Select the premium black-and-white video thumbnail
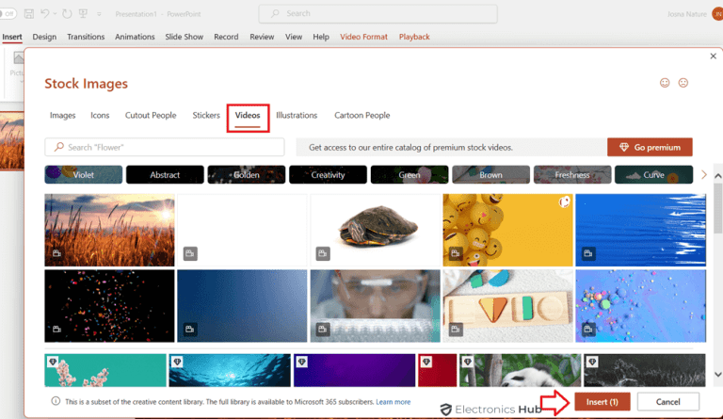Image resolution: width=723 pixels, height=419 pixels. (645, 370)
